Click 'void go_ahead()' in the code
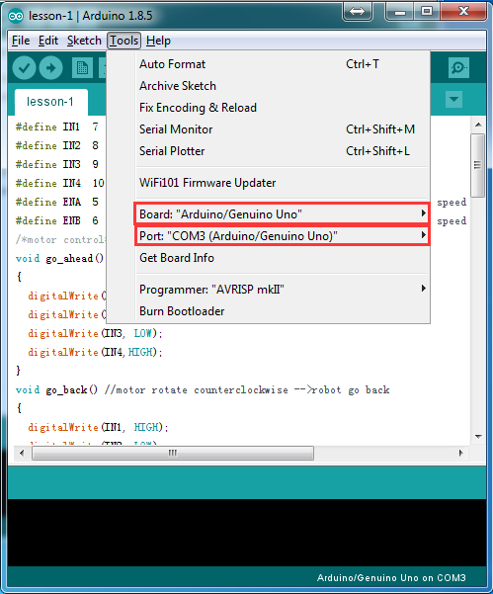 (x=60, y=258)
